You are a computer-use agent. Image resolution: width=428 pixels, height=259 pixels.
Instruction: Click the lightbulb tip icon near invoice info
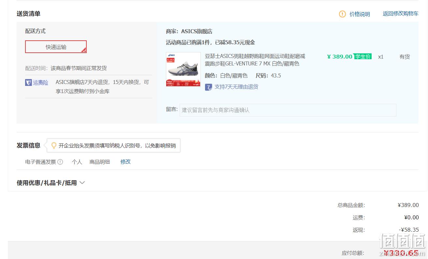pyautogui.click(x=54, y=146)
